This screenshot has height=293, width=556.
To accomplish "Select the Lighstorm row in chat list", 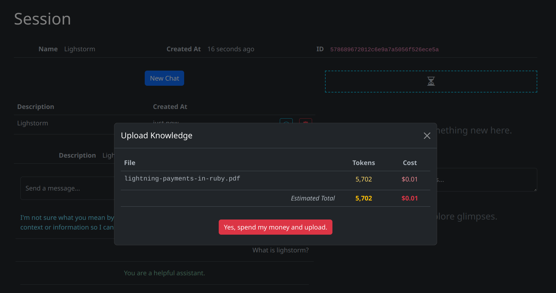I will pyautogui.click(x=33, y=123).
